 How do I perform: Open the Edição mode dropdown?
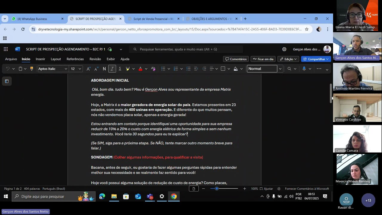click(288, 59)
